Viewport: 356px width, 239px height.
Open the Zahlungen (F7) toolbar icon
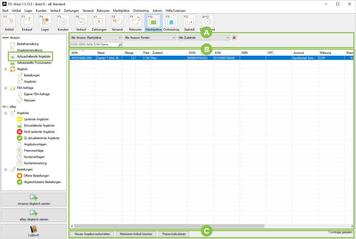tap(99, 21)
